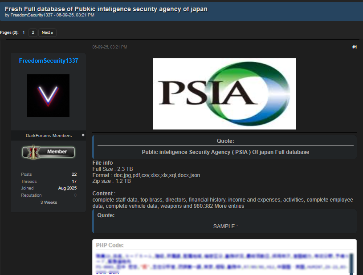Select 'SAMPLE :' quote text

pos(225,226)
